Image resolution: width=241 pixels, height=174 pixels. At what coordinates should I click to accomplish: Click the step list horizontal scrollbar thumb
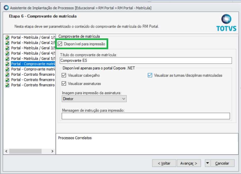pos(25,151)
